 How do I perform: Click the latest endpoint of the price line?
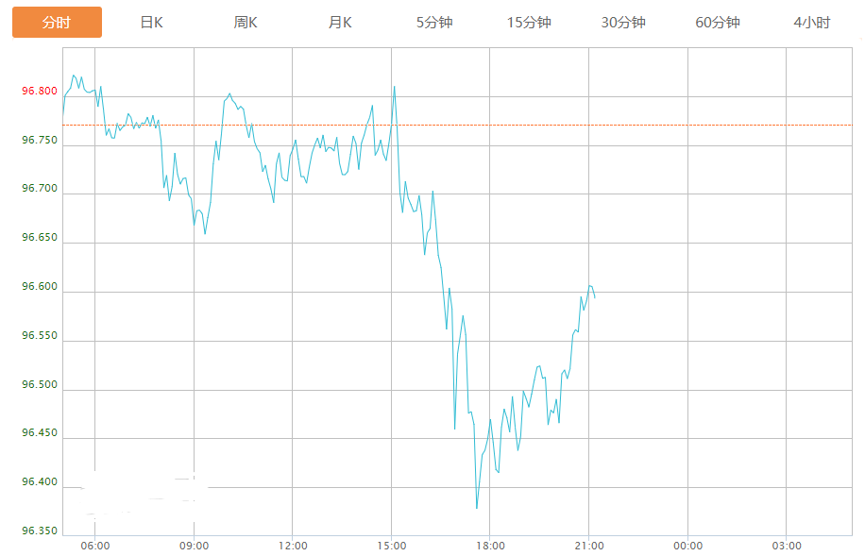[594, 297]
